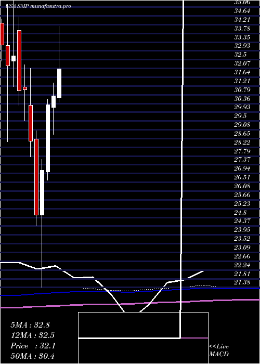This screenshot has height=364, width=260.
Task: Click the 27.79 price axis label
Action: pos(242,151)
